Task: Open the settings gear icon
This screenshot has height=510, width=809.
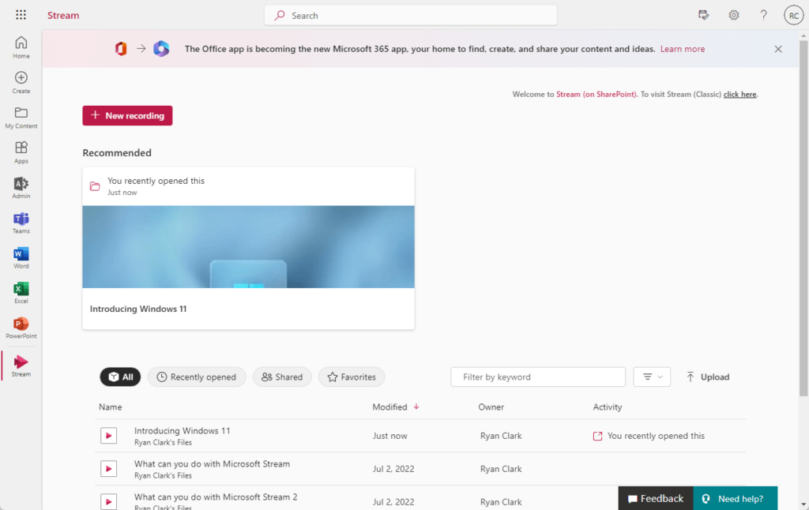Action: 734,15
